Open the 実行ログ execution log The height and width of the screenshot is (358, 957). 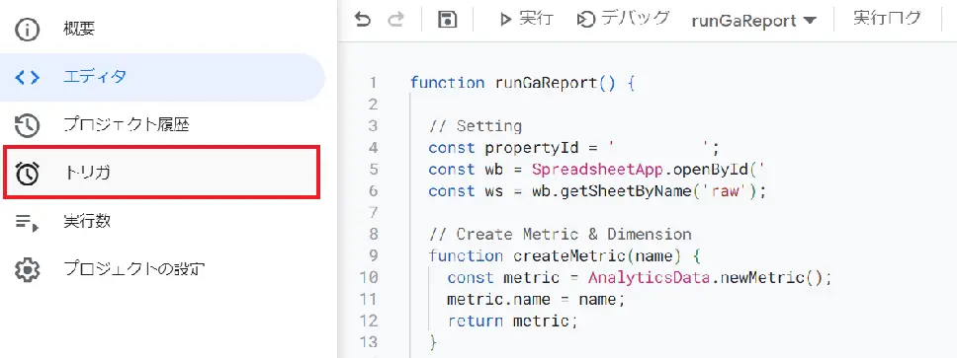click(x=886, y=19)
